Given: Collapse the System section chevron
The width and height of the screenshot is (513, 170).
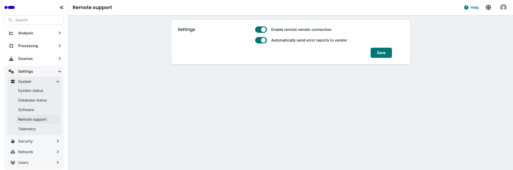Looking at the screenshot, I should tap(58, 81).
